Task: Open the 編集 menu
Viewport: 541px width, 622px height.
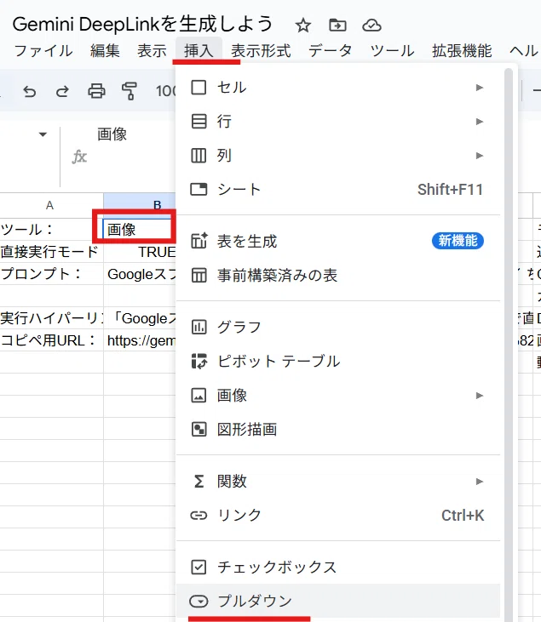Action: point(105,51)
